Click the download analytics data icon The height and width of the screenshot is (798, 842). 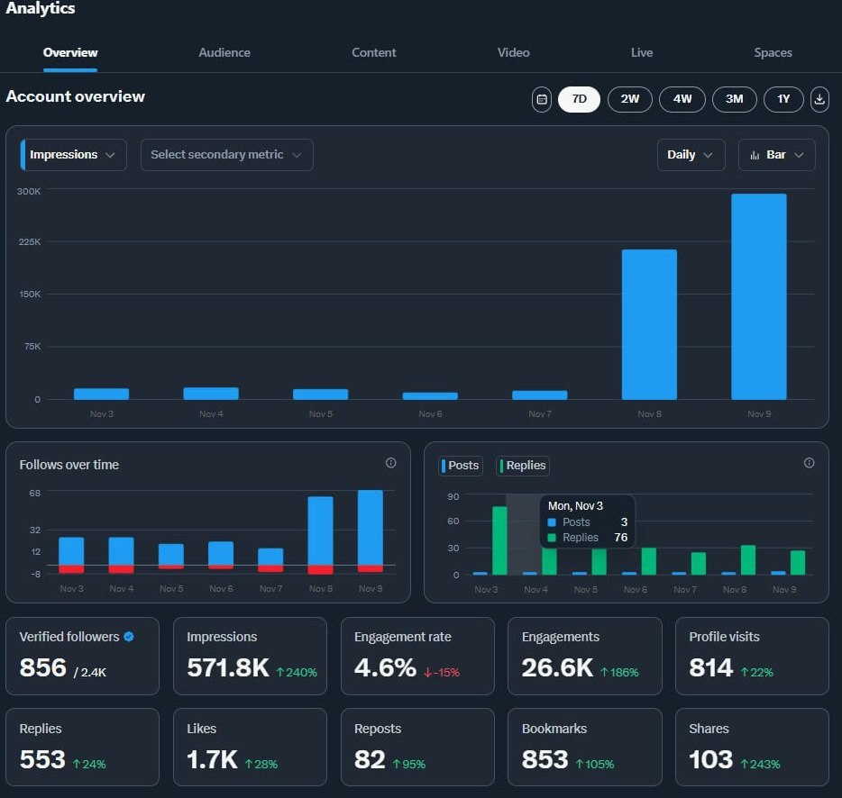(x=819, y=99)
